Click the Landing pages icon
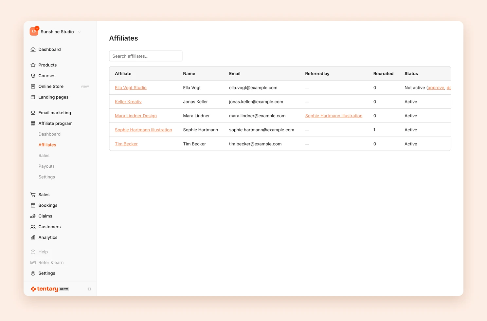The width and height of the screenshot is (487, 321). (x=33, y=97)
